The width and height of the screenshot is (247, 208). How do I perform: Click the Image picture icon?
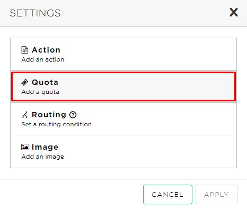point(25,147)
